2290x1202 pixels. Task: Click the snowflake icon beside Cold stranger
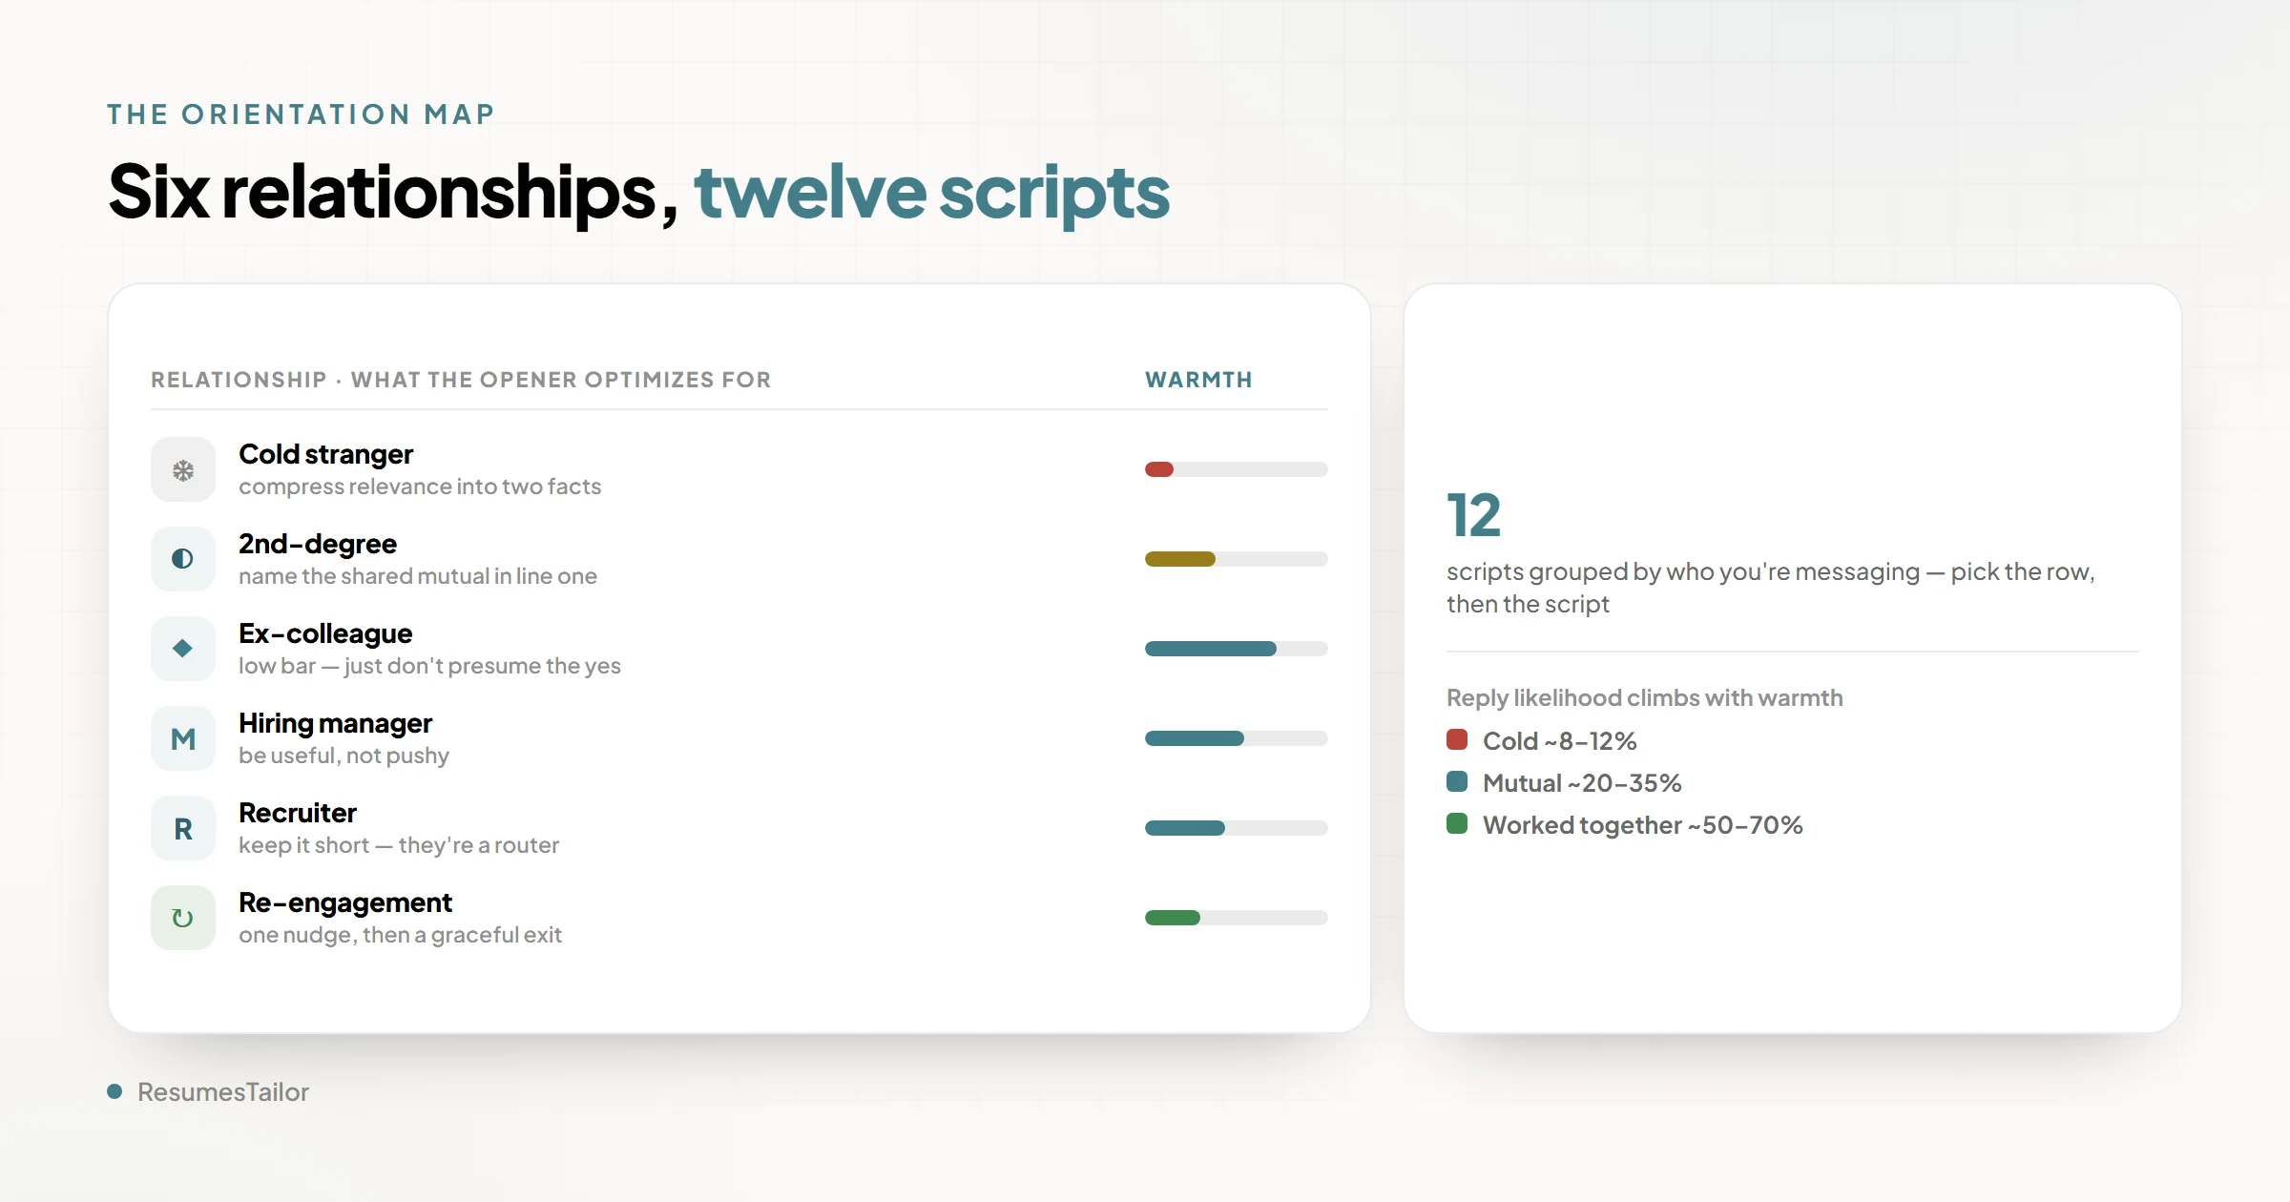tap(183, 469)
